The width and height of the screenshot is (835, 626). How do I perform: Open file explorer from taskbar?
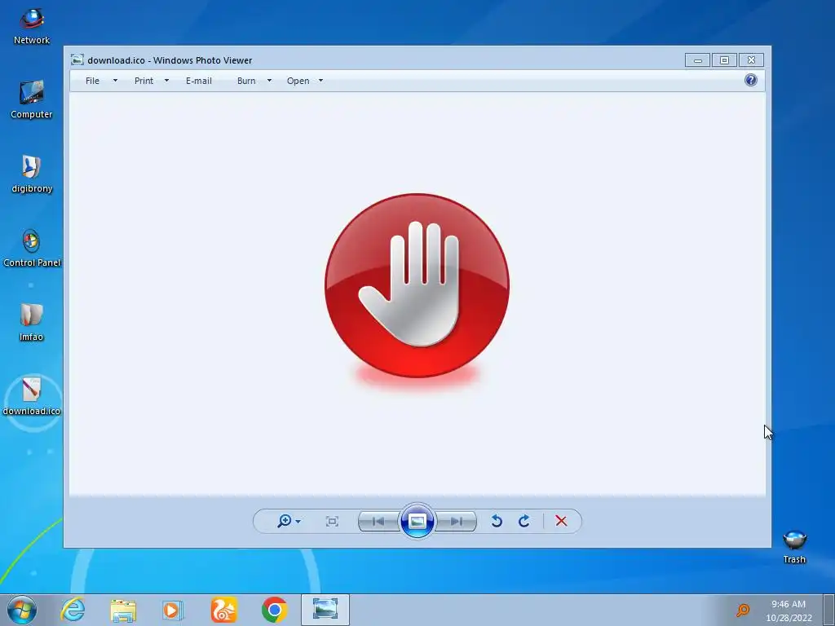pyautogui.click(x=123, y=610)
